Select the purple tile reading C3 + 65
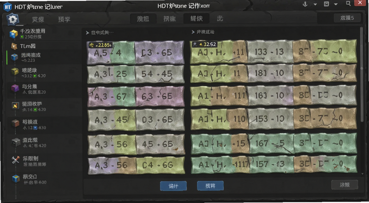Image resolution: width=369 pixels, height=203 pixels. pos(159,53)
